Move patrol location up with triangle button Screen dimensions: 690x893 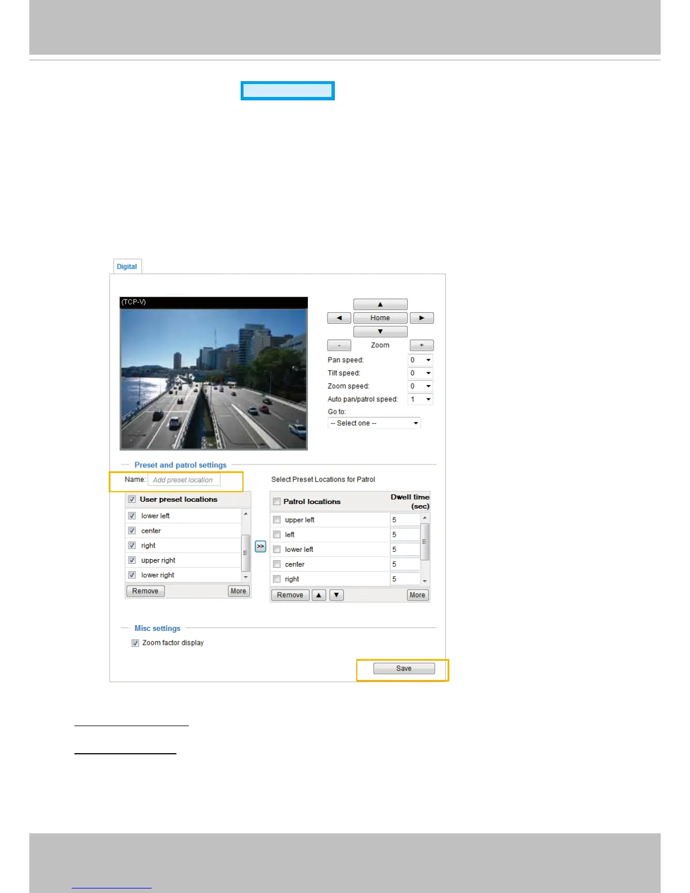point(319,595)
